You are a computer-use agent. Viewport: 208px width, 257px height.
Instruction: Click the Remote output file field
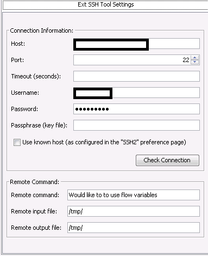pos(134,228)
